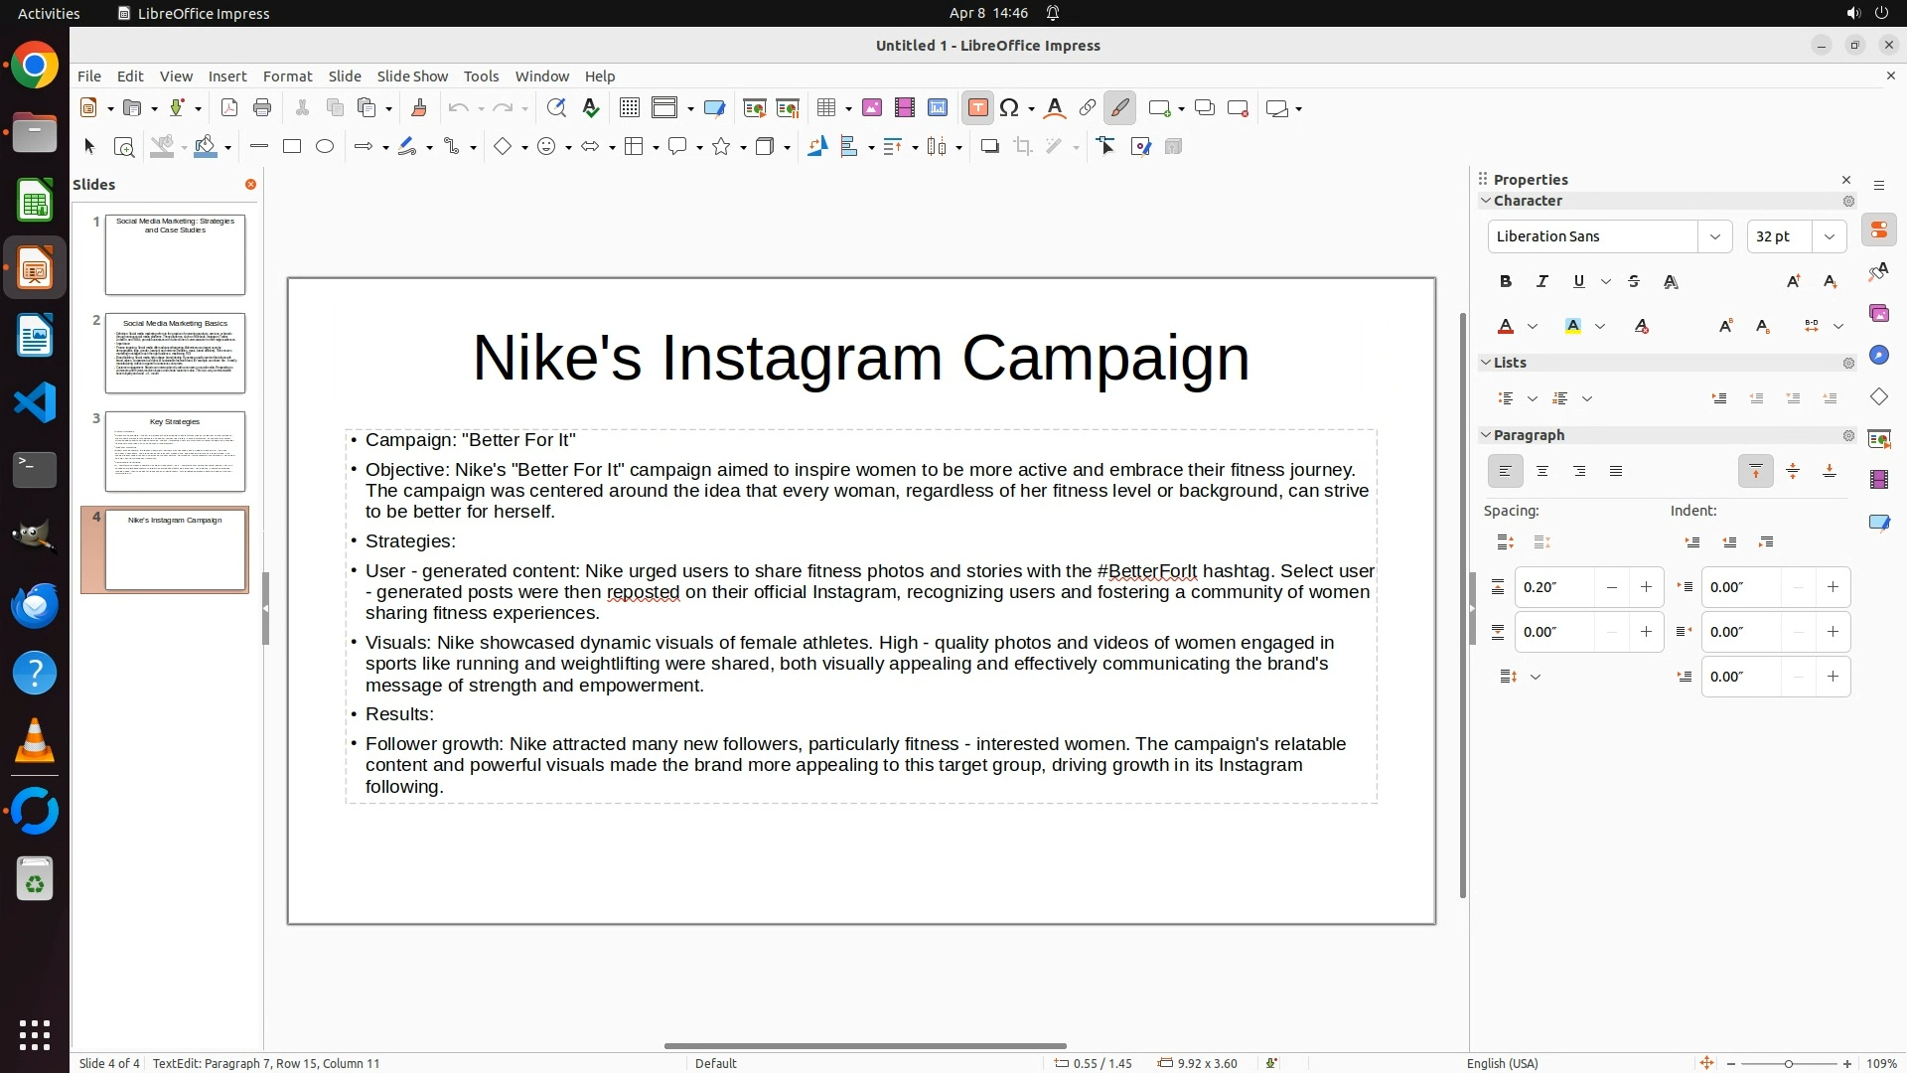
Task: Open the Navigator sidebar icon
Action: pos(1878,356)
